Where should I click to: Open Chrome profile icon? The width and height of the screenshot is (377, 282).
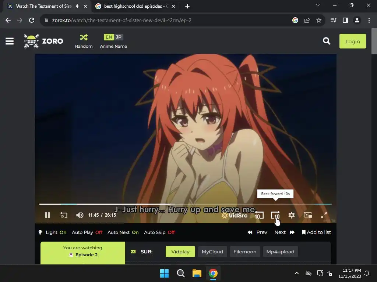357,21
